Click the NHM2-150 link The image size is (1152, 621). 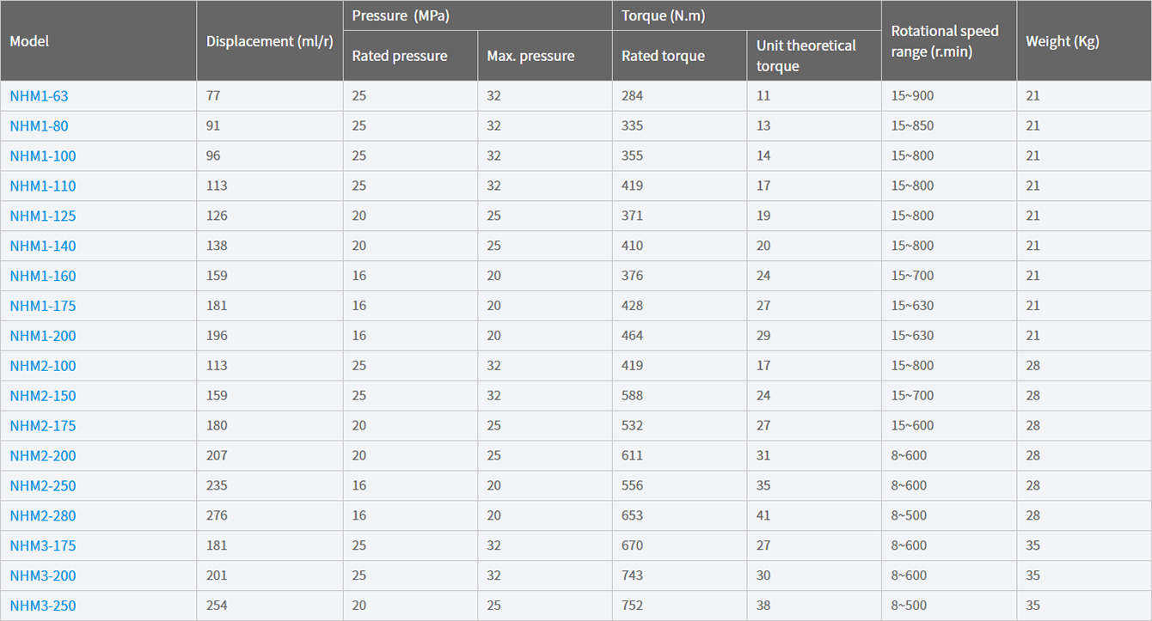[x=43, y=396]
